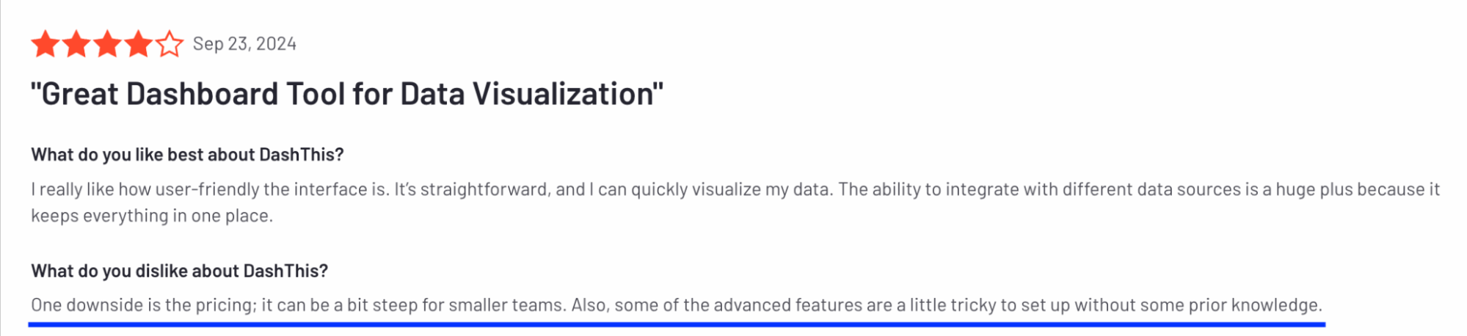Click "What do you like best about DashThis?" heading
The width and height of the screenshot is (1467, 336).
point(187,155)
